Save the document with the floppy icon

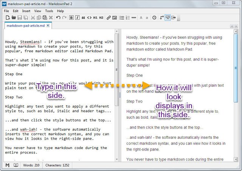20,18
